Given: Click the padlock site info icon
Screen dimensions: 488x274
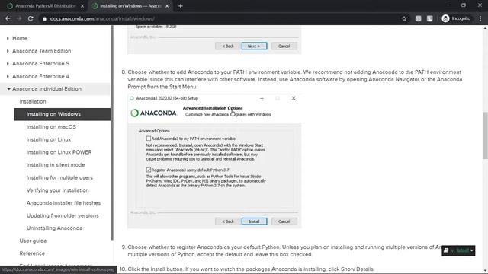Looking at the screenshot, I should 44,18.
